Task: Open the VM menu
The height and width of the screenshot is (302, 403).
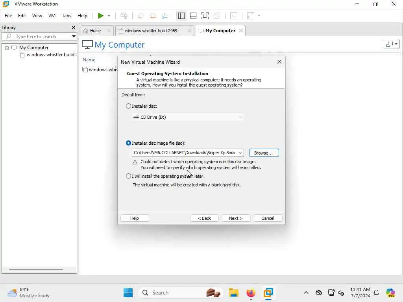Action: pyautogui.click(x=52, y=16)
